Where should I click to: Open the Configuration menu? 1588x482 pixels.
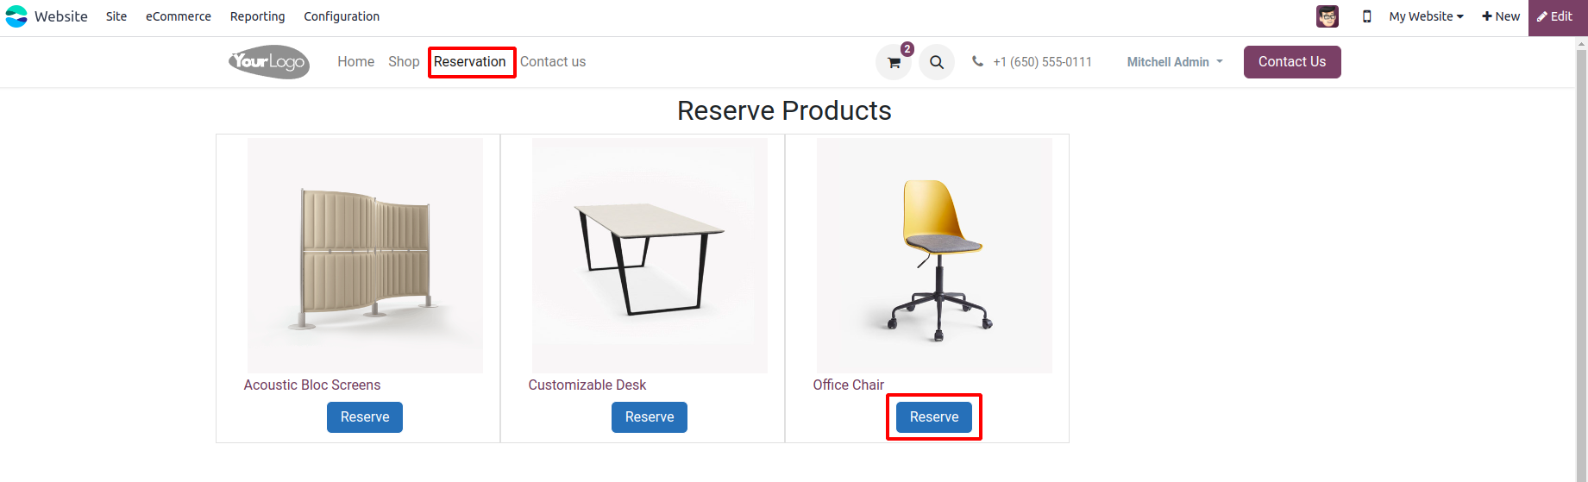tap(342, 16)
